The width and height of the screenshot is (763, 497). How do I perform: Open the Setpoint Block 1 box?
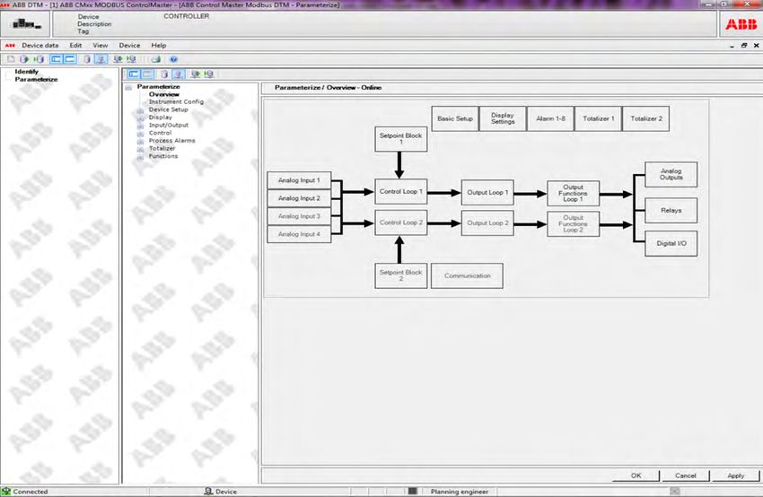[401, 139]
